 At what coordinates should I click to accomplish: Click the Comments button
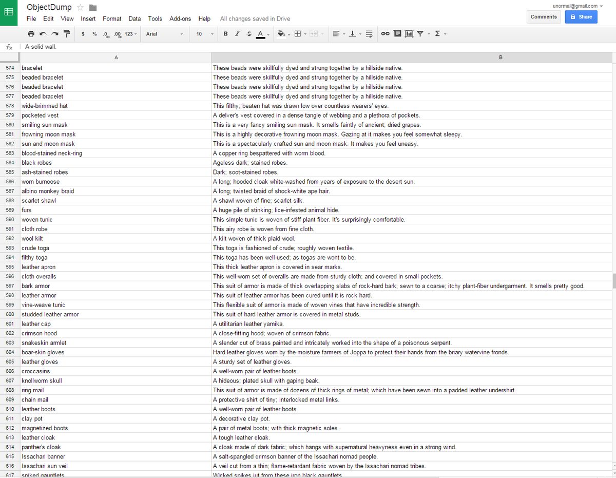tap(544, 17)
